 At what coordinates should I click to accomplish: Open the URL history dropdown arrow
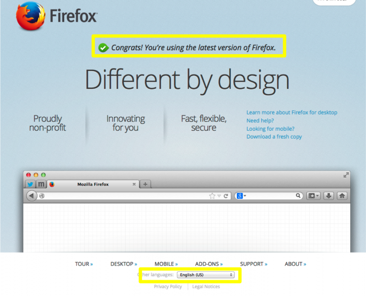(x=219, y=196)
